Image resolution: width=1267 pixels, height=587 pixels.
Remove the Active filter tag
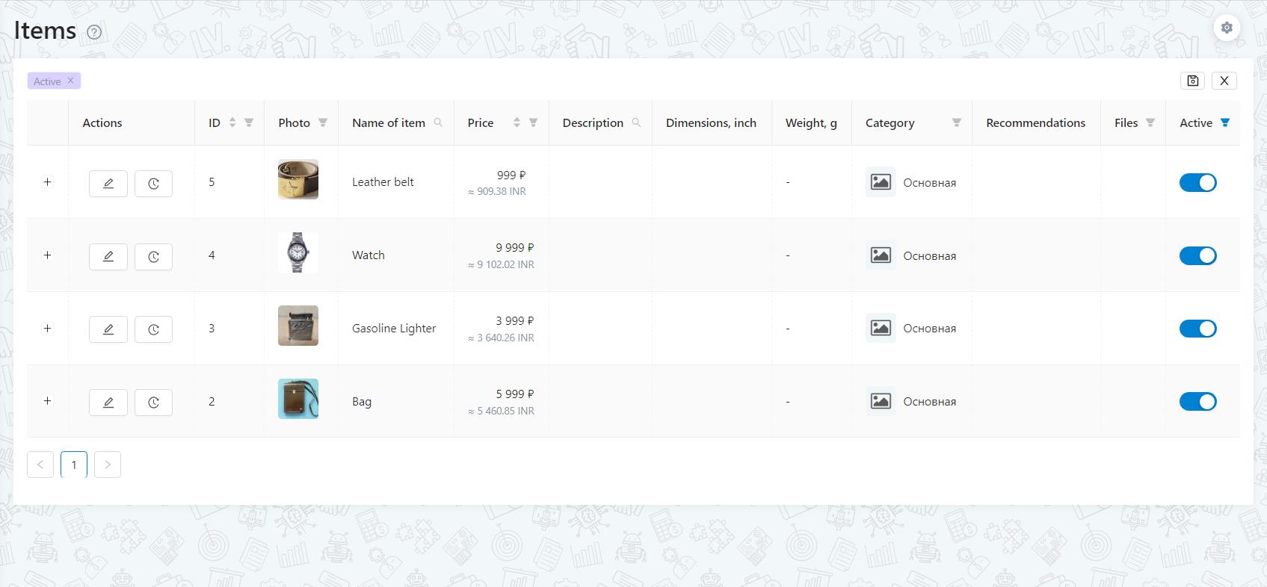coord(71,81)
